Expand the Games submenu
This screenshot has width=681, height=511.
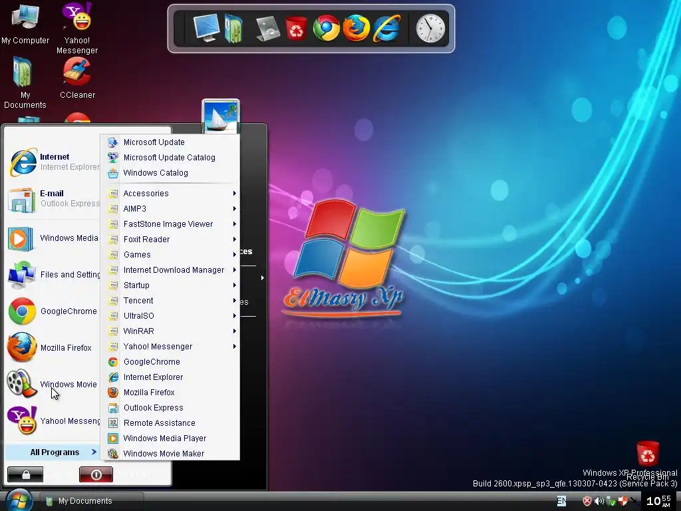click(x=170, y=255)
